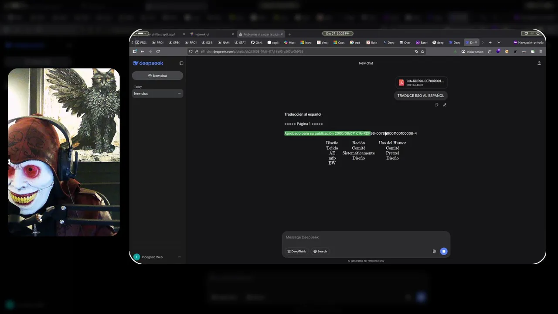
Task: Click the tracking protection shield icon
Action: click(191, 51)
